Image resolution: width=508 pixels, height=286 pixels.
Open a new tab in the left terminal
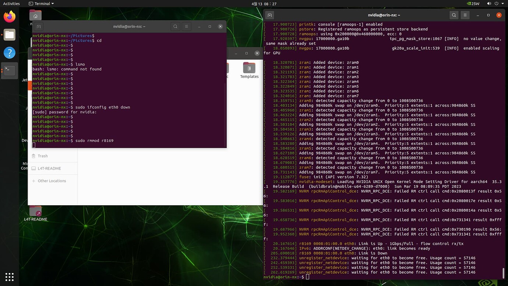point(38,26)
